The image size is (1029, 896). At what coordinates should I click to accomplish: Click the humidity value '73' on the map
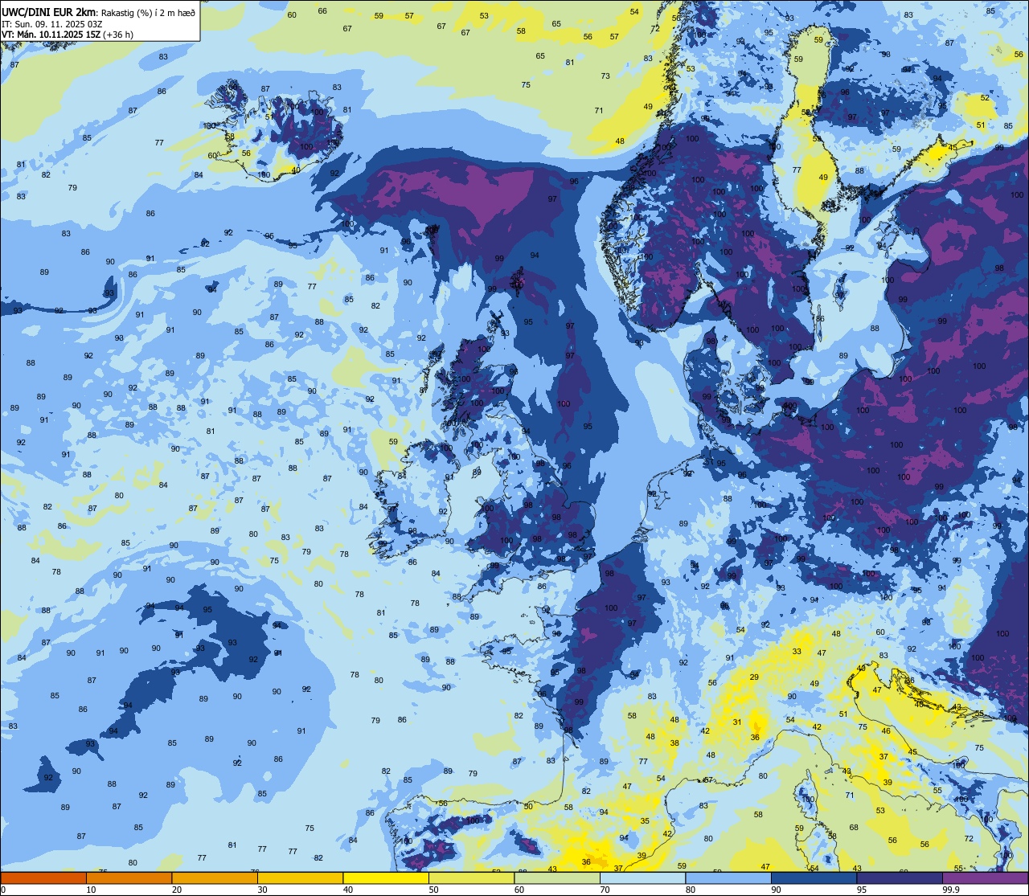click(x=605, y=76)
